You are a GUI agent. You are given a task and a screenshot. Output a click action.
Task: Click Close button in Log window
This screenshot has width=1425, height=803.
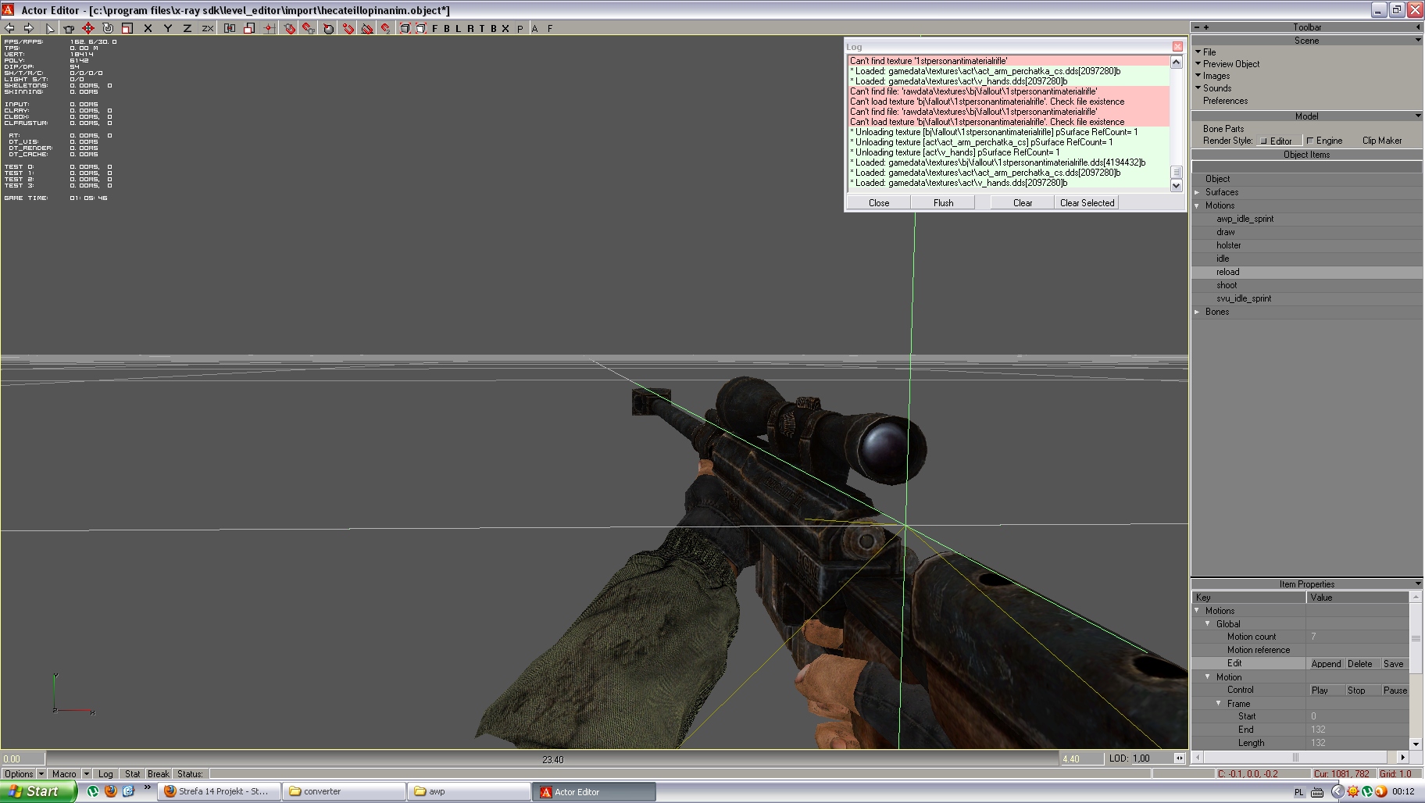[879, 202]
